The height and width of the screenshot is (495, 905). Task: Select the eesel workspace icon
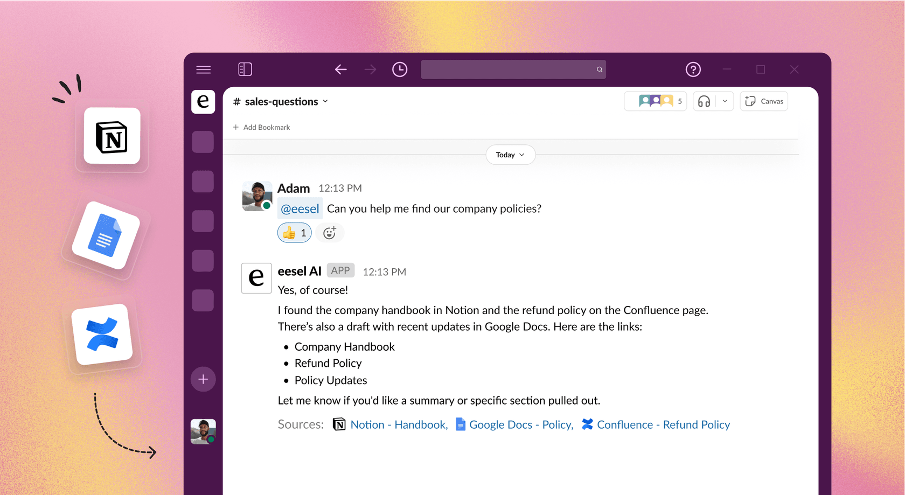(x=203, y=101)
